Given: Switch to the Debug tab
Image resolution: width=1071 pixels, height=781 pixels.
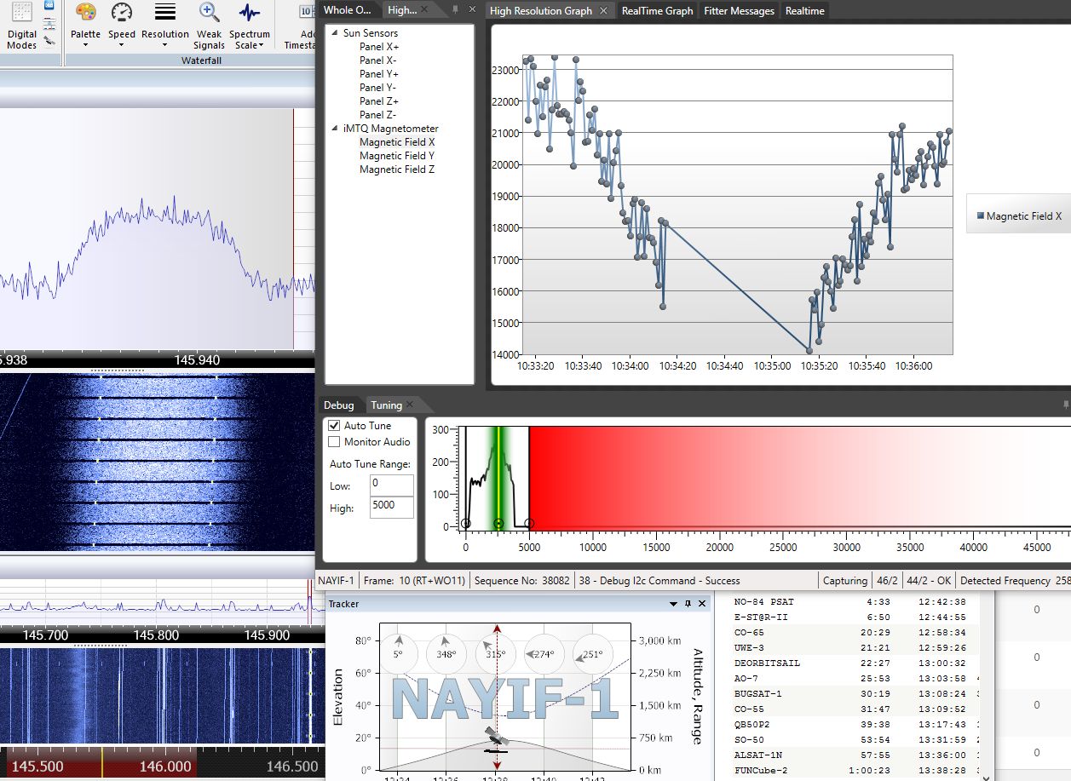Looking at the screenshot, I should point(338,405).
